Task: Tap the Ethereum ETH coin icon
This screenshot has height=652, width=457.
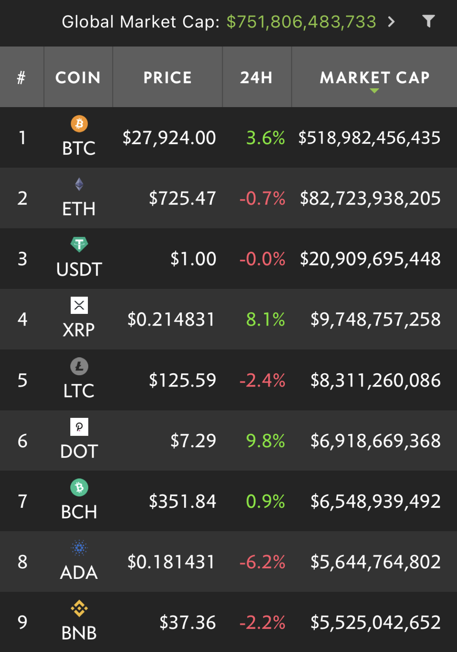Action: tap(79, 184)
